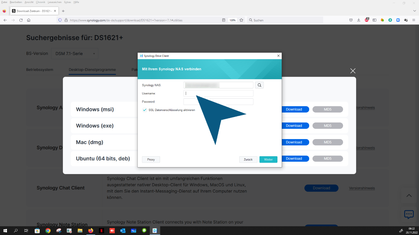The width and height of the screenshot is (419, 235).
Task: Click the site padlock icon in the address bar
Action: [66, 20]
